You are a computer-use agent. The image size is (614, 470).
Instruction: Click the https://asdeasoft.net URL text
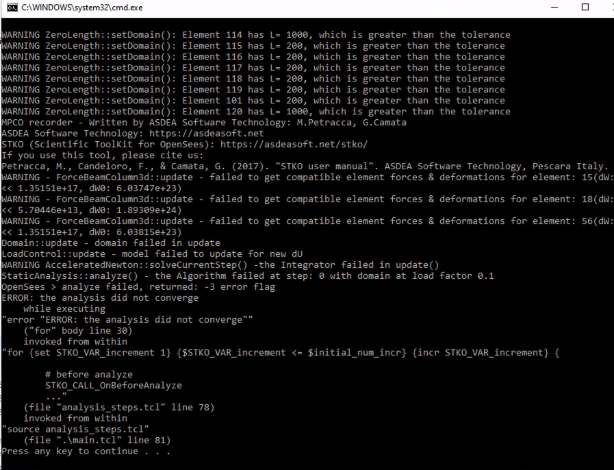tap(206, 134)
